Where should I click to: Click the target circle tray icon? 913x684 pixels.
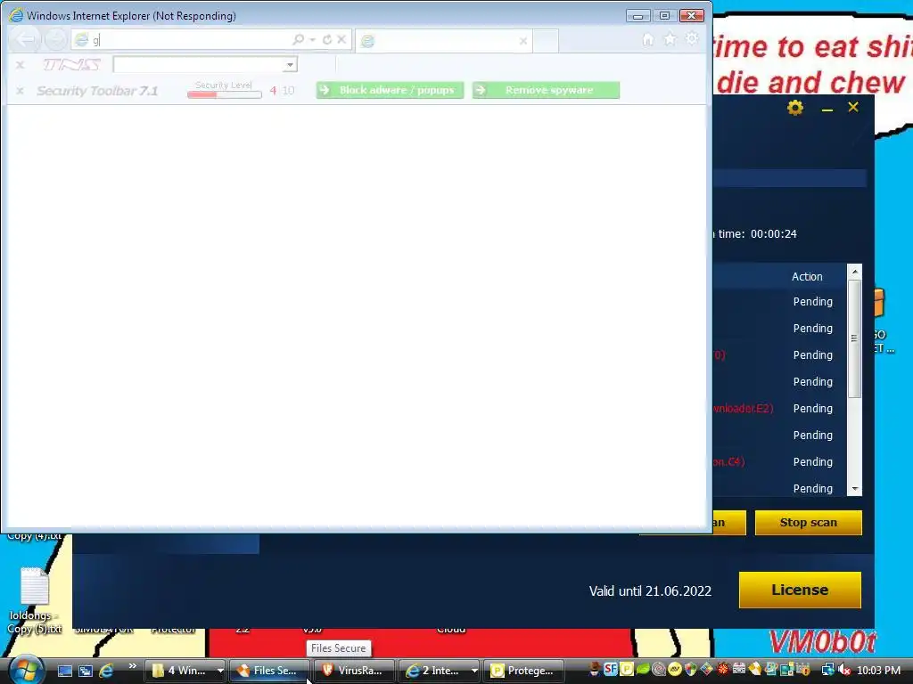659,670
